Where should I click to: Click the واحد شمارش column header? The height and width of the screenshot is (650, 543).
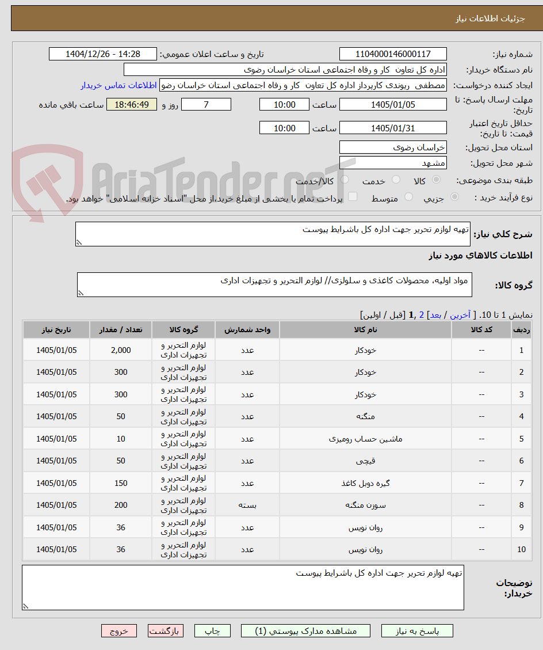(x=247, y=329)
